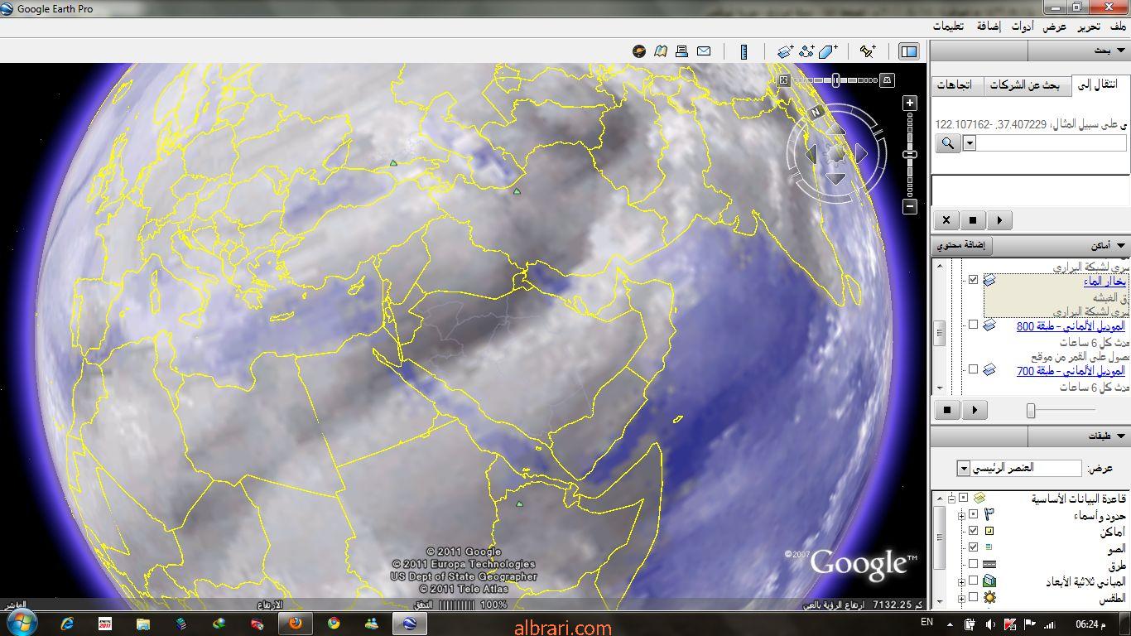The width and height of the screenshot is (1131, 636).
Task: Click the tilt slider left end icon
Action: [x=783, y=80]
